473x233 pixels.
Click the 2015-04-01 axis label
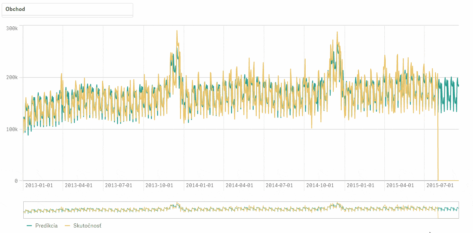[400, 185]
